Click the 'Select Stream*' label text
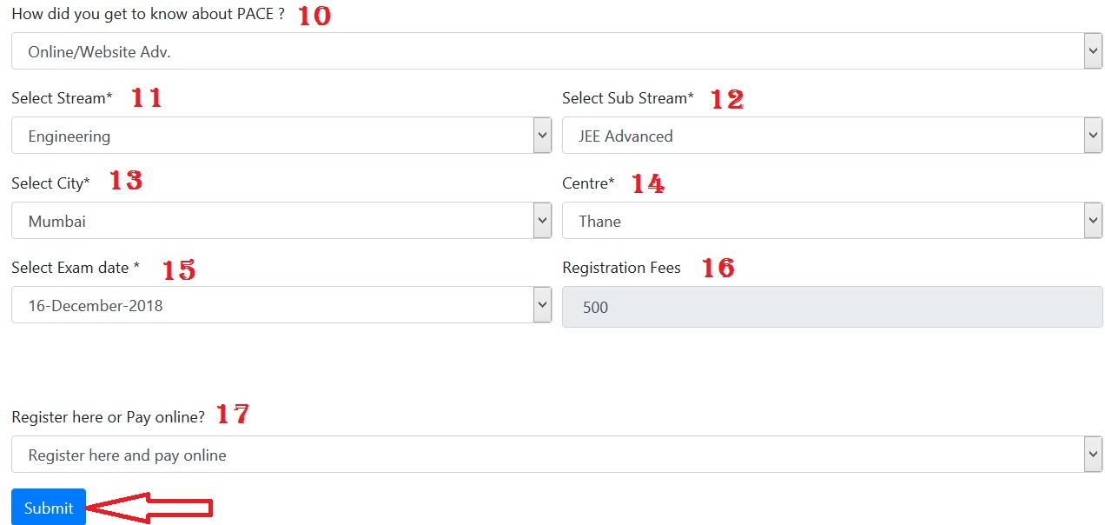1105x525 pixels. [x=62, y=98]
